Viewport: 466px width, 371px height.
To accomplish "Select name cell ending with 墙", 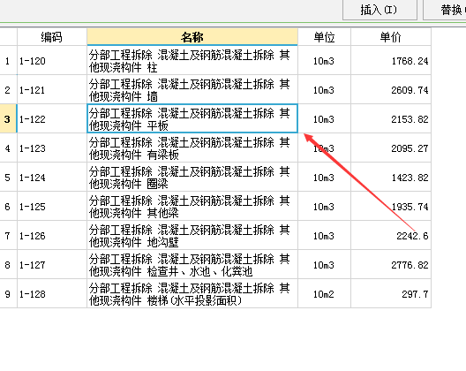I will pyautogui.click(x=192, y=89).
